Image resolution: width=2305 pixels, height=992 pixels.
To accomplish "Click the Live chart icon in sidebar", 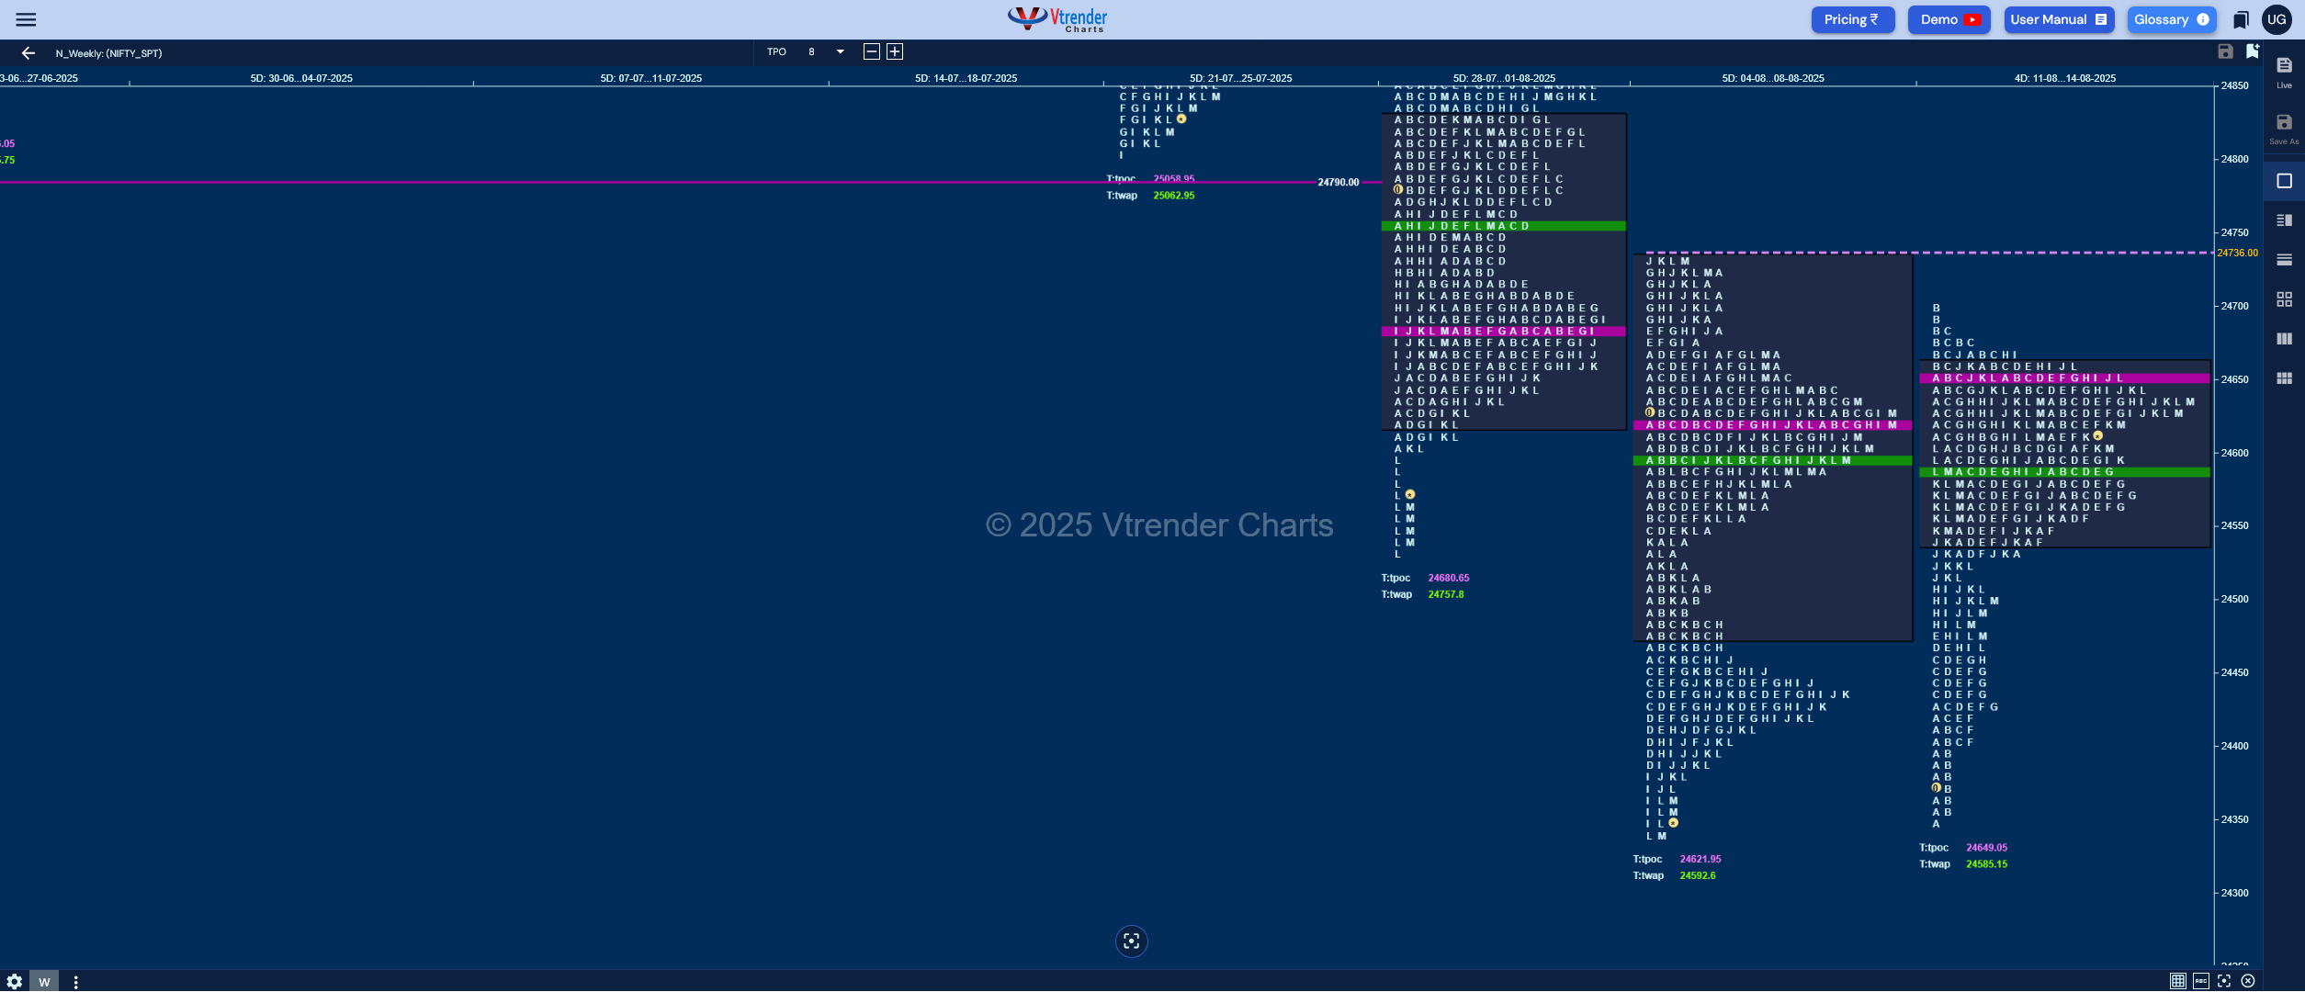I will coord(2284,72).
